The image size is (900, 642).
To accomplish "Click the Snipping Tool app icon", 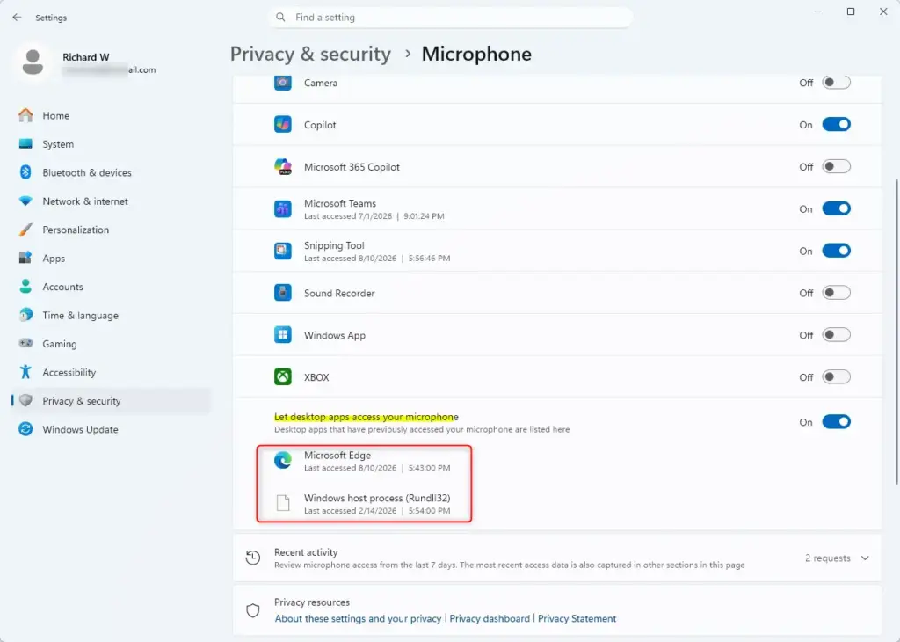I will click(282, 251).
